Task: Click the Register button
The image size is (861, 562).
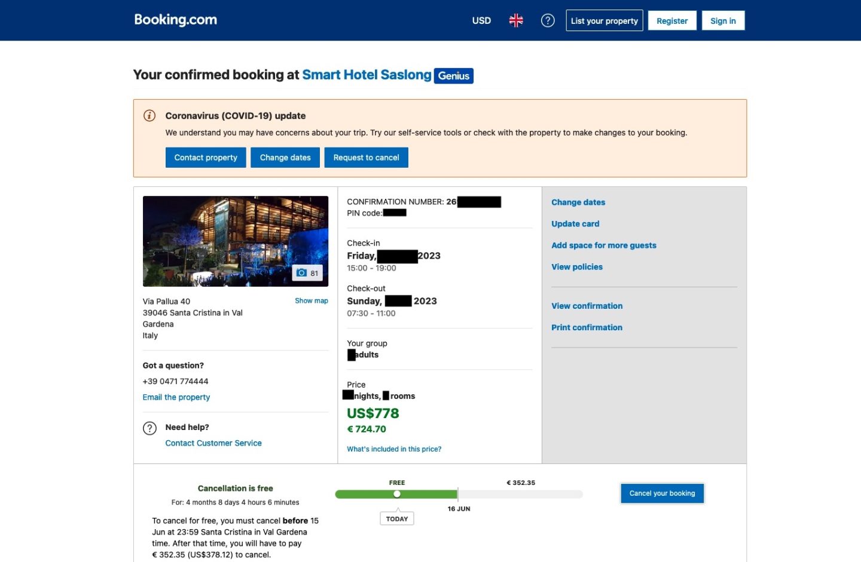Action: [671, 20]
